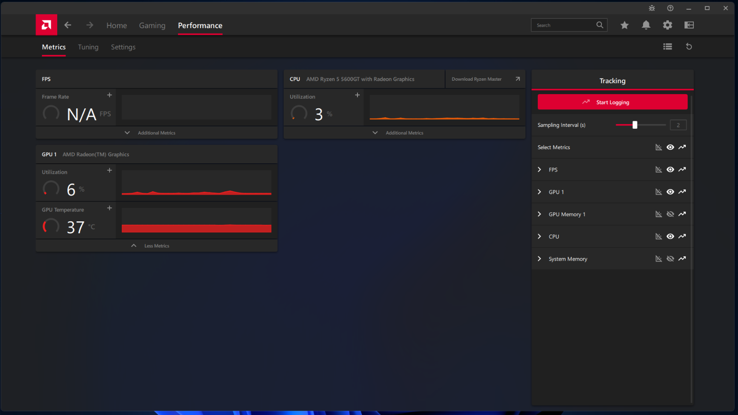Click the search magnifier icon
The width and height of the screenshot is (738, 415).
click(x=600, y=25)
